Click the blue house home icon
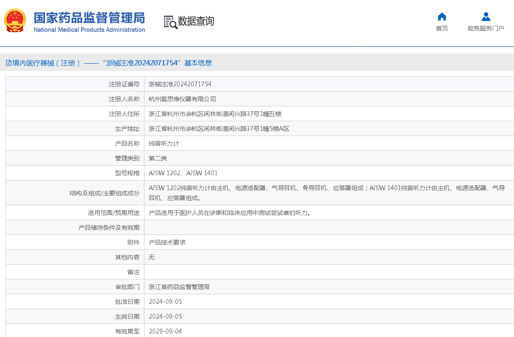Screen dimensions: 514x337 click(x=442, y=17)
